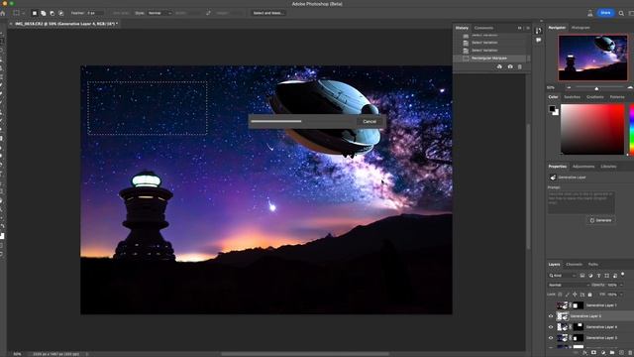Pick a color in the red color field
Viewport: 634px width, 357px height.
point(592,129)
